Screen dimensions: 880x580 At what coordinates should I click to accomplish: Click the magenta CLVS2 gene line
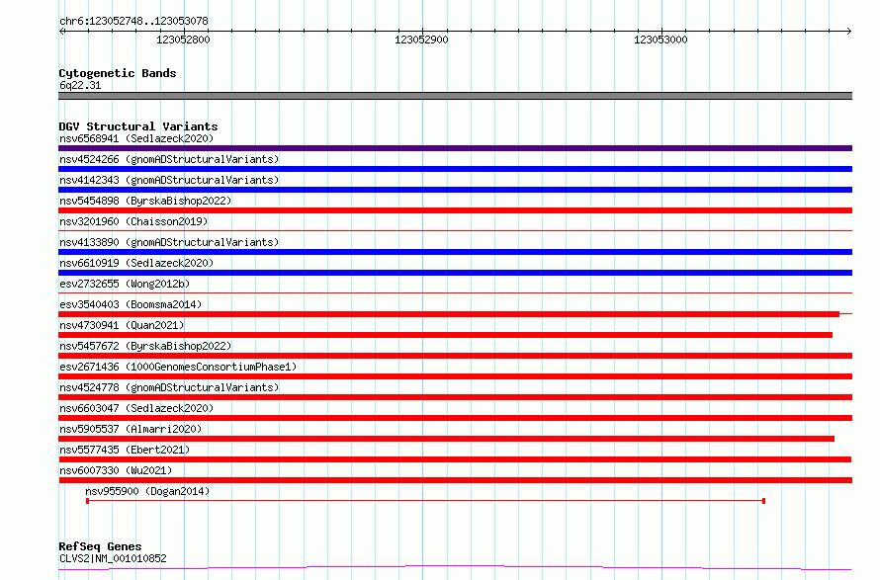(x=455, y=568)
